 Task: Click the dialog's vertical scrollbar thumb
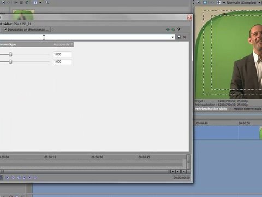point(188,162)
